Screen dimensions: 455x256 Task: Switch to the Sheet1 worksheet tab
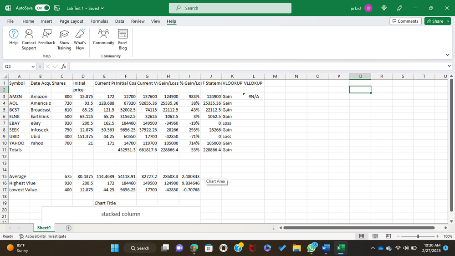(x=44, y=228)
